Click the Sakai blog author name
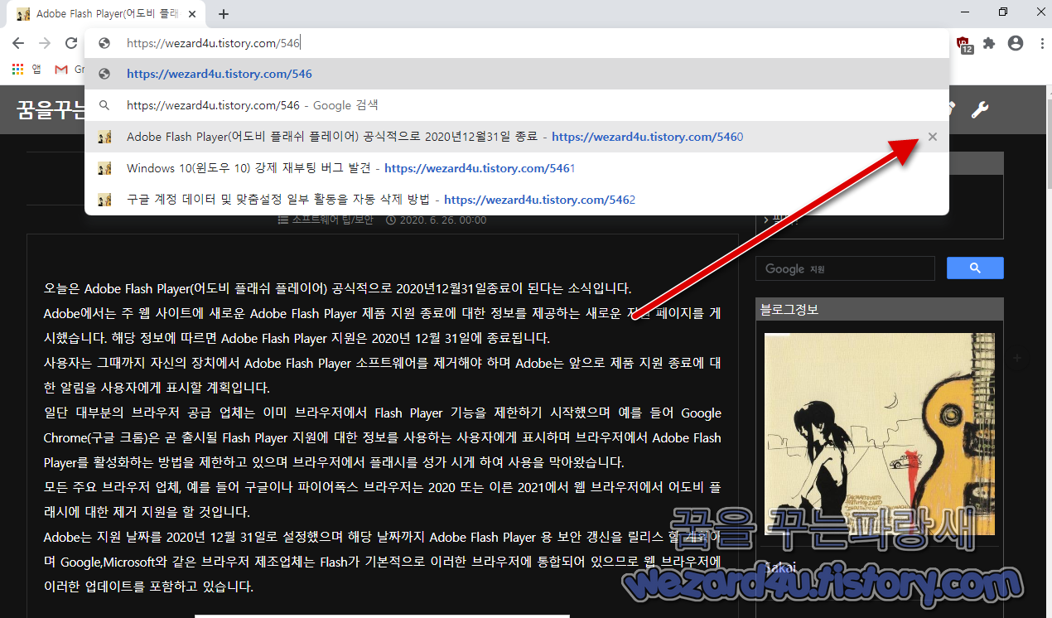 780,567
